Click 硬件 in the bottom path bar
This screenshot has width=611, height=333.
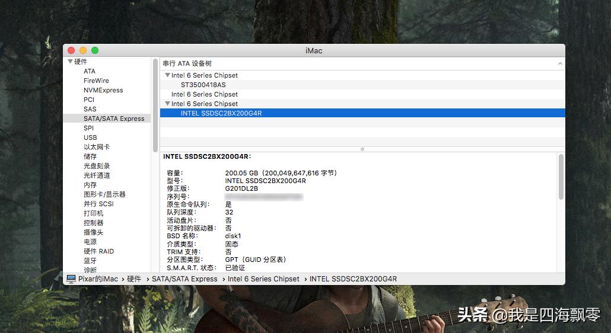point(134,279)
